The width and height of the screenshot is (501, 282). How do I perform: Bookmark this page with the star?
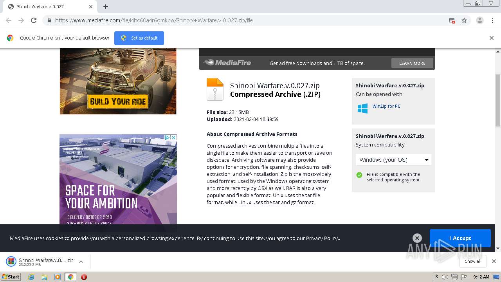[464, 20]
